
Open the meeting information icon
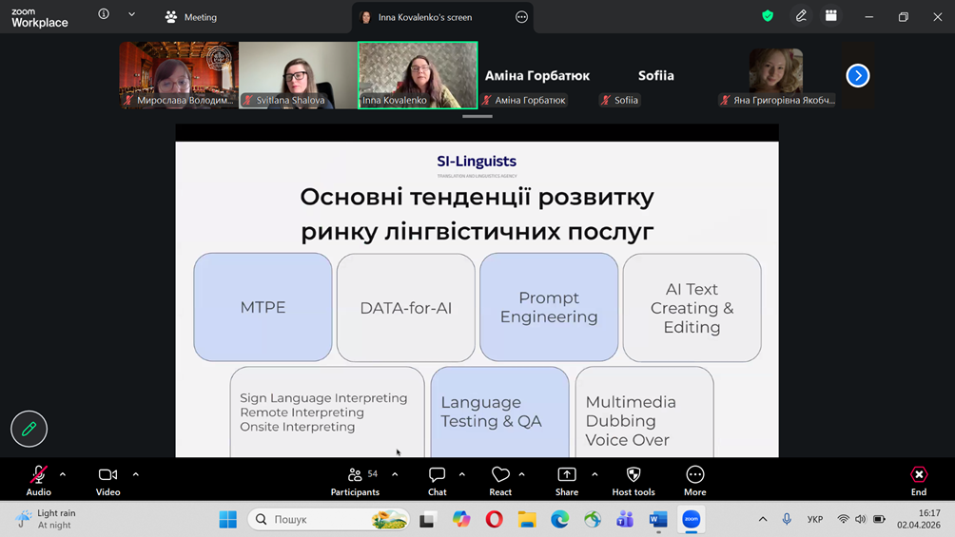pos(104,14)
